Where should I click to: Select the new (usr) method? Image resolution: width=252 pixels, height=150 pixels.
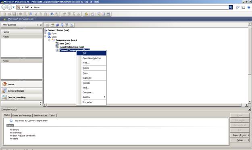point(65,44)
